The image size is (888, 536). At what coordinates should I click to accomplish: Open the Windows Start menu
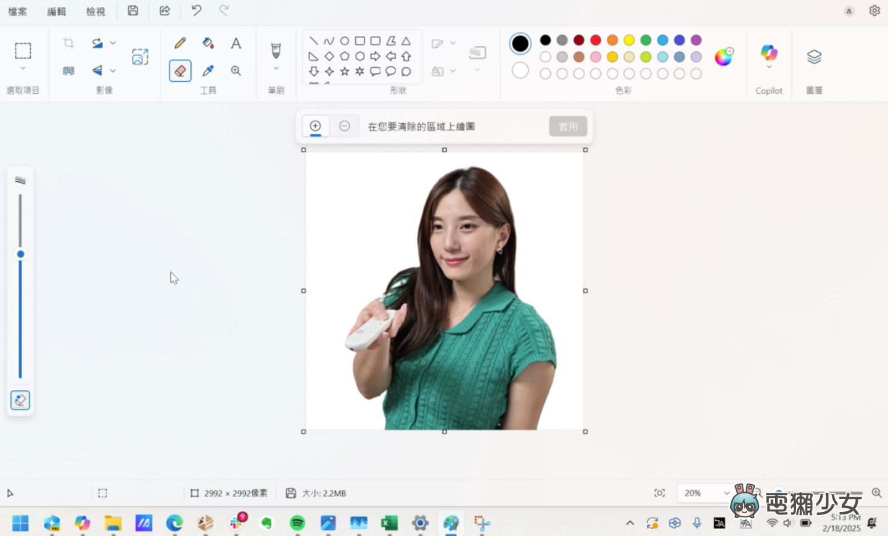point(20,523)
